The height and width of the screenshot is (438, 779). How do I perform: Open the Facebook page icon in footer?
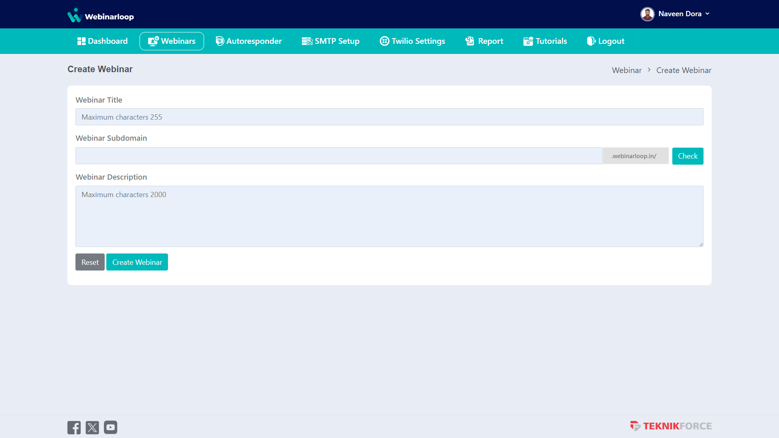(x=74, y=427)
